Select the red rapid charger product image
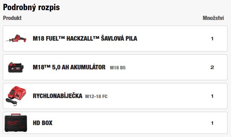 click(16, 96)
